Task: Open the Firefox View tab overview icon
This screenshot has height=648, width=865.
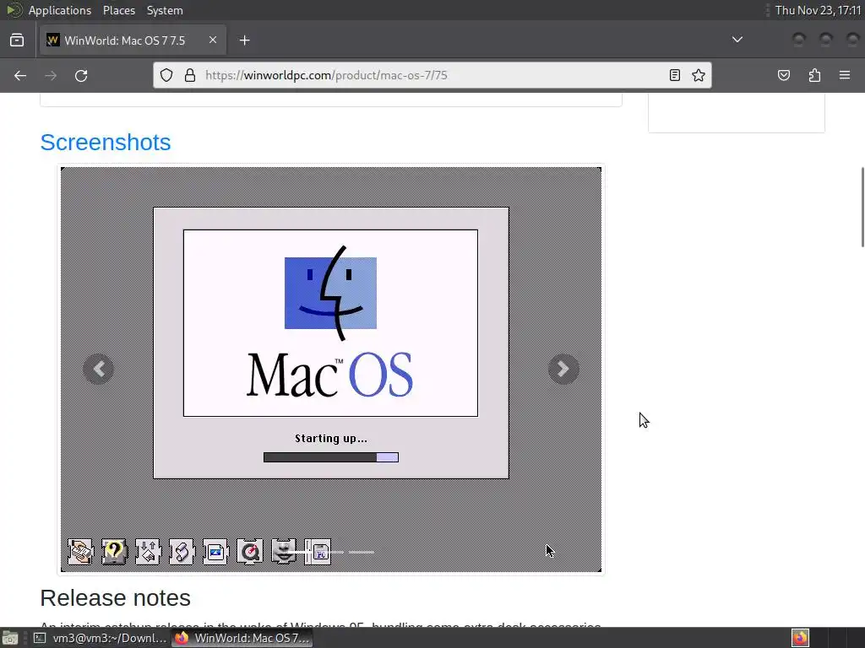Action: point(17,40)
